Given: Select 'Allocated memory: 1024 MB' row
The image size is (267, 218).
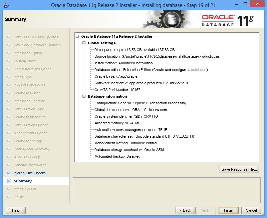Looking at the screenshot, I should pos(117,123).
